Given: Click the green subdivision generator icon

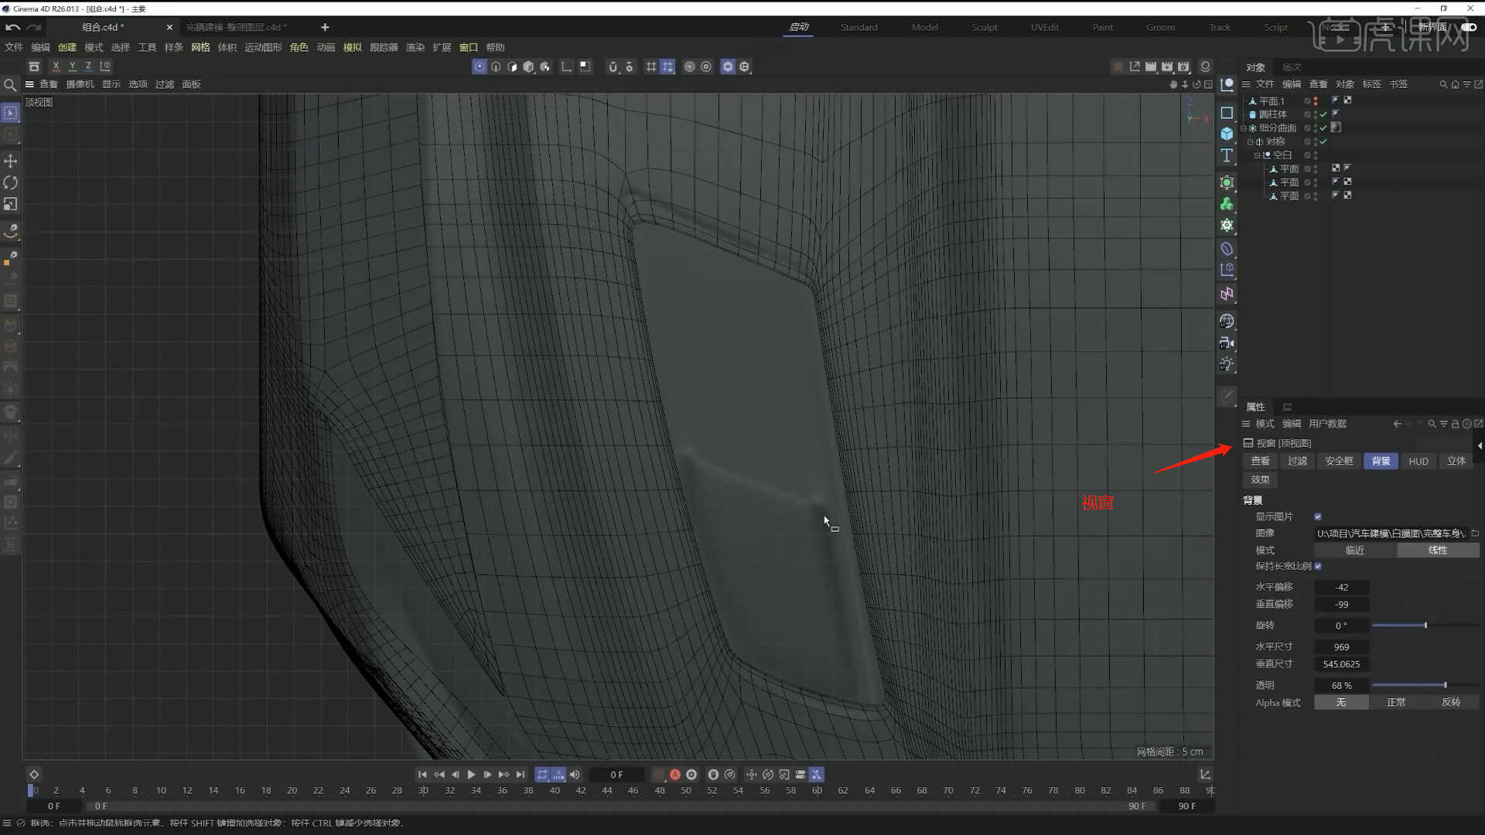Looking at the screenshot, I should click(x=1227, y=182).
